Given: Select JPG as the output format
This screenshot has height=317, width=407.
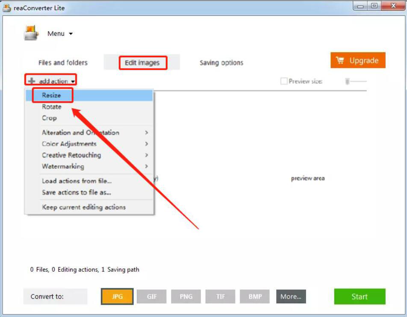Looking at the screenshot, I should 117,296.
